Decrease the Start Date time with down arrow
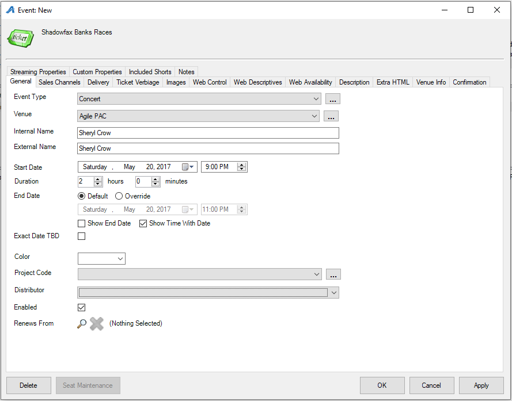This screenshot has height=401, width=512. point(242,169)
